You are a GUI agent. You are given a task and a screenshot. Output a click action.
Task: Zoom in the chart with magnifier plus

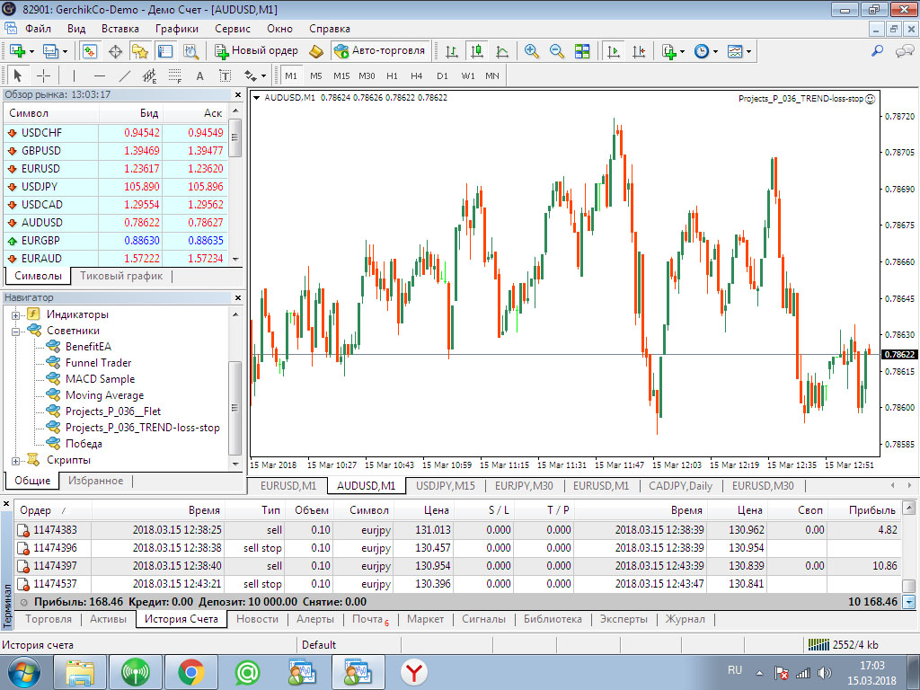532,51
